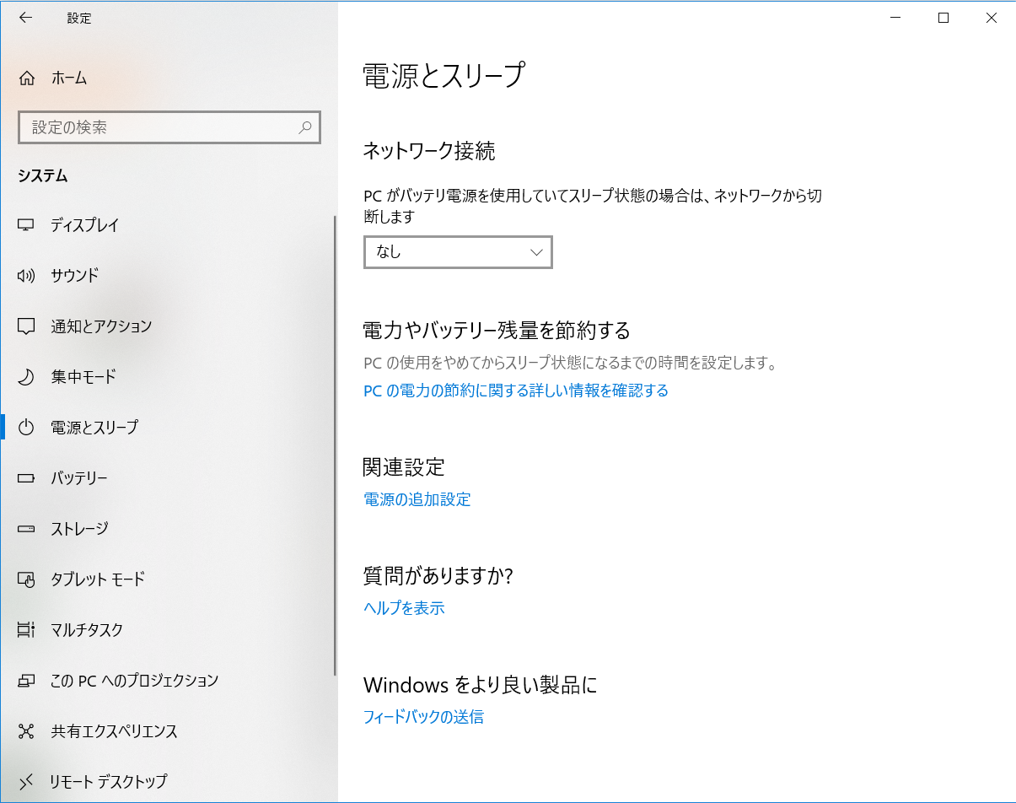Focus the 設定の検索 search field
1016x803 pixels.
(x=169, y=127)
